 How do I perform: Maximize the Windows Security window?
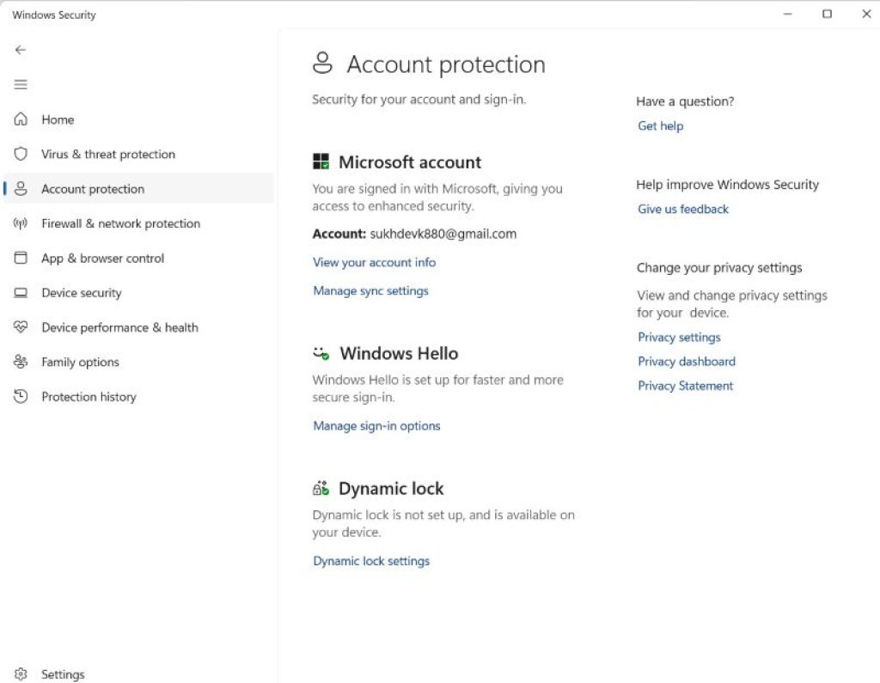(828, 14)
